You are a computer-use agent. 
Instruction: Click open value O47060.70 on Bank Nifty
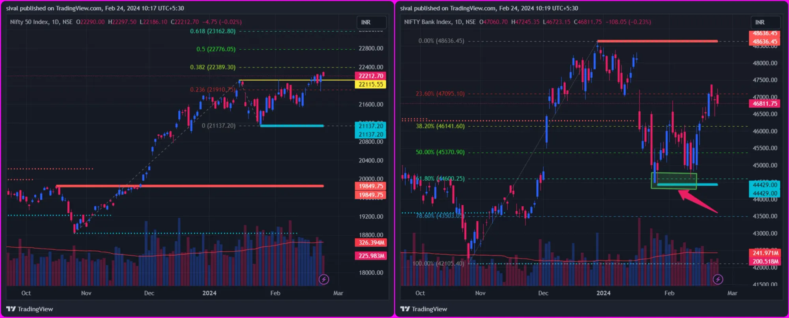tap(494, 22)
